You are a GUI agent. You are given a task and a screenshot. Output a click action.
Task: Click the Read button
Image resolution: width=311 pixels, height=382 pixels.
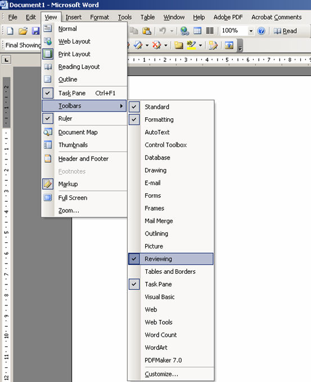click(285, 31)
